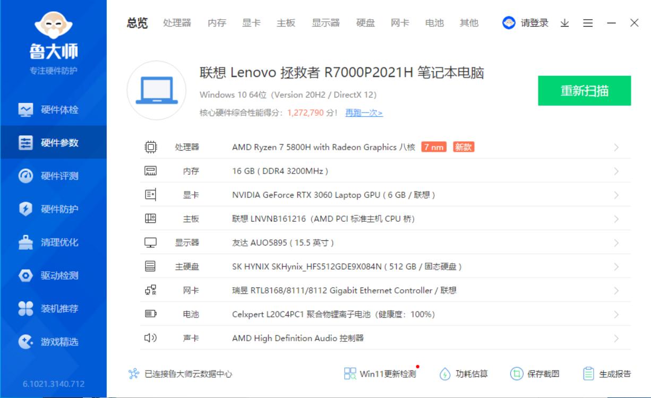
Task: Run Win11更新检测 check
Action: coord(380,374)
